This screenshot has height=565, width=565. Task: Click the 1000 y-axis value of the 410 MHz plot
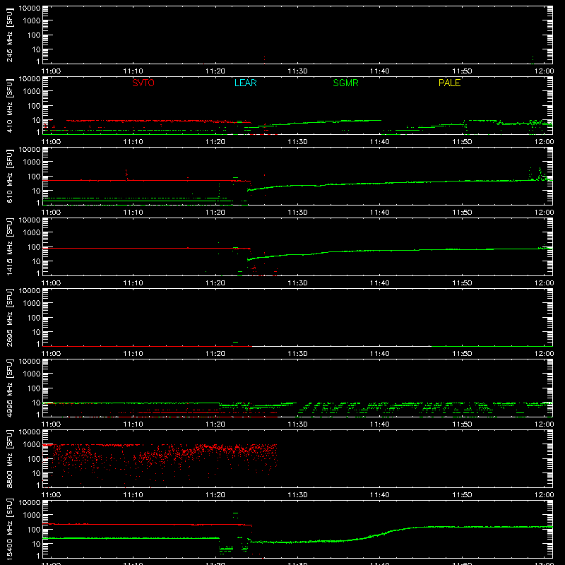32,92
